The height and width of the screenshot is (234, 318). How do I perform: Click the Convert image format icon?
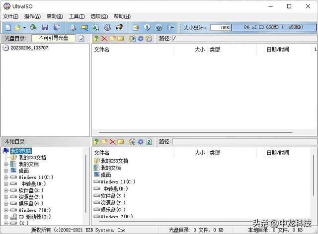point(96,27)
